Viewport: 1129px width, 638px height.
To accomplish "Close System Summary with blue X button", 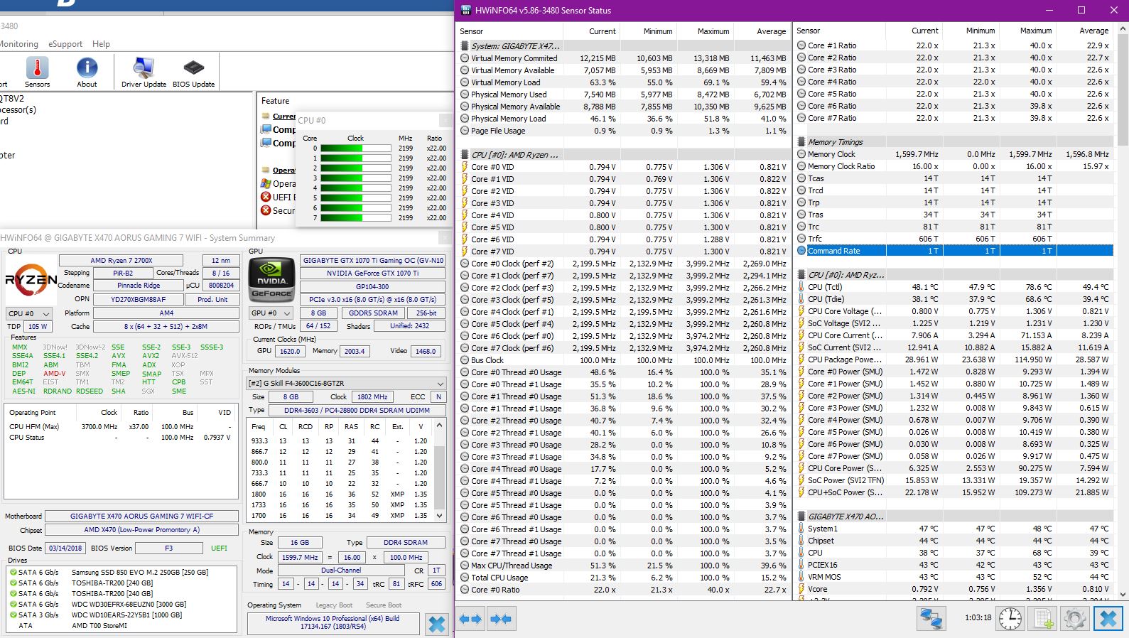I will point(437,624).
